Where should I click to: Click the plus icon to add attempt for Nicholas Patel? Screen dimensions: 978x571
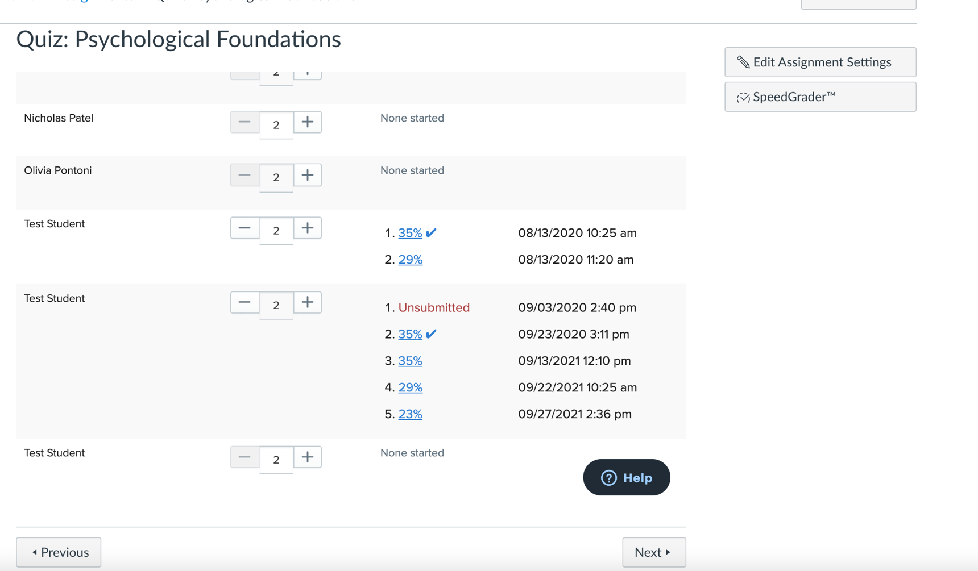[307, 122]
